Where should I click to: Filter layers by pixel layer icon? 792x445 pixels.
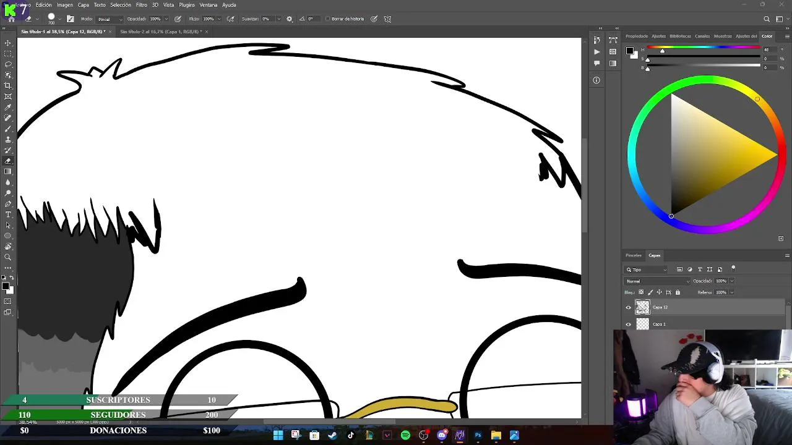(679, 269)
